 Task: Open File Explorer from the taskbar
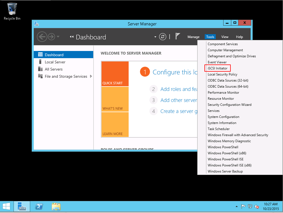click(x=56, y=206)
